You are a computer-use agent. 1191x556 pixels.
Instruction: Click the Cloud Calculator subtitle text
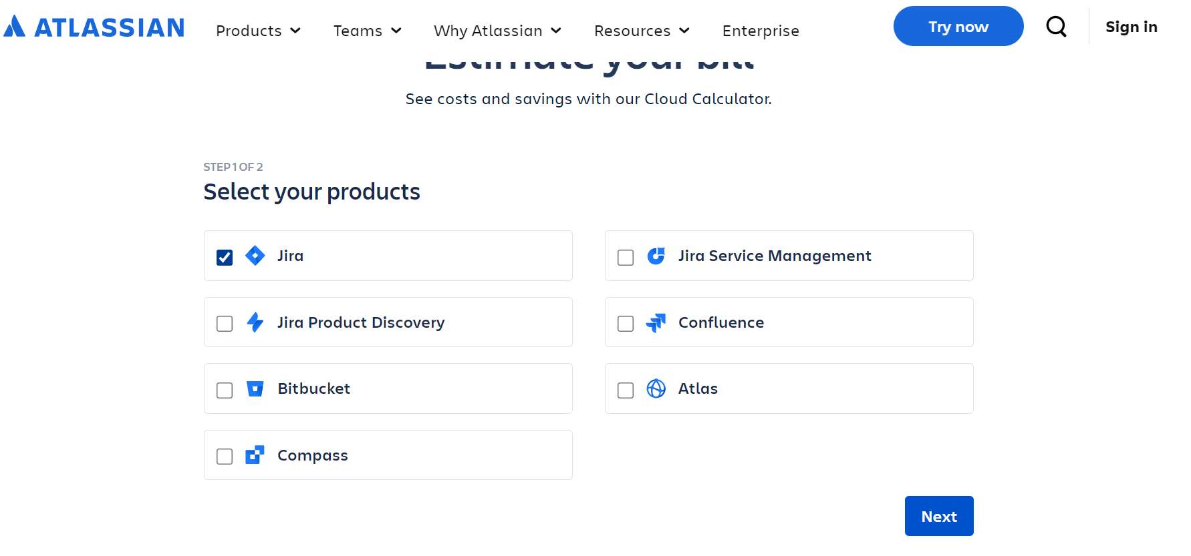(x=589, y=99)
